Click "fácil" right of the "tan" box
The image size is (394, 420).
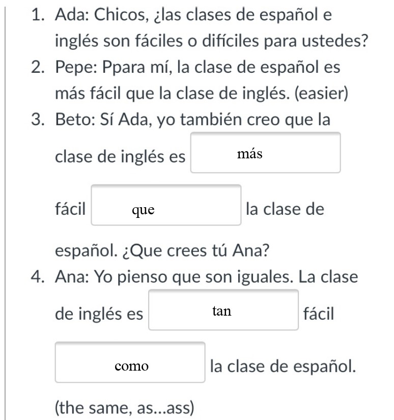click(319, 314)
